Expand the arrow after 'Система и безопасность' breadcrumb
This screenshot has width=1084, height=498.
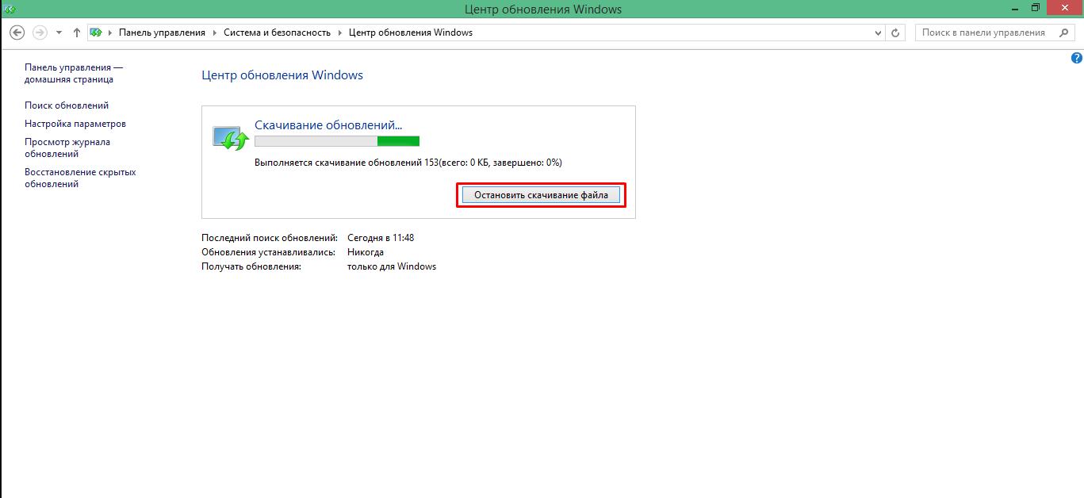click(340, 33)
